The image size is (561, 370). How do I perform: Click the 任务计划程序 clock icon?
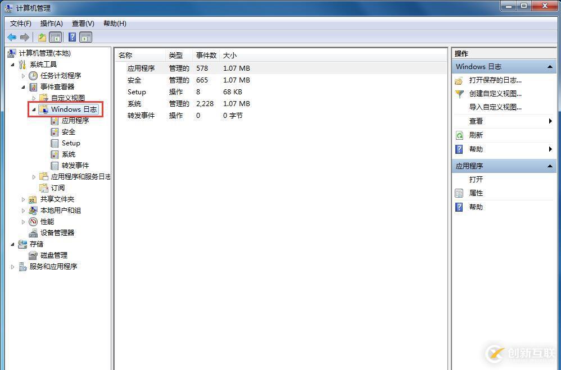(x=33, y=75)
